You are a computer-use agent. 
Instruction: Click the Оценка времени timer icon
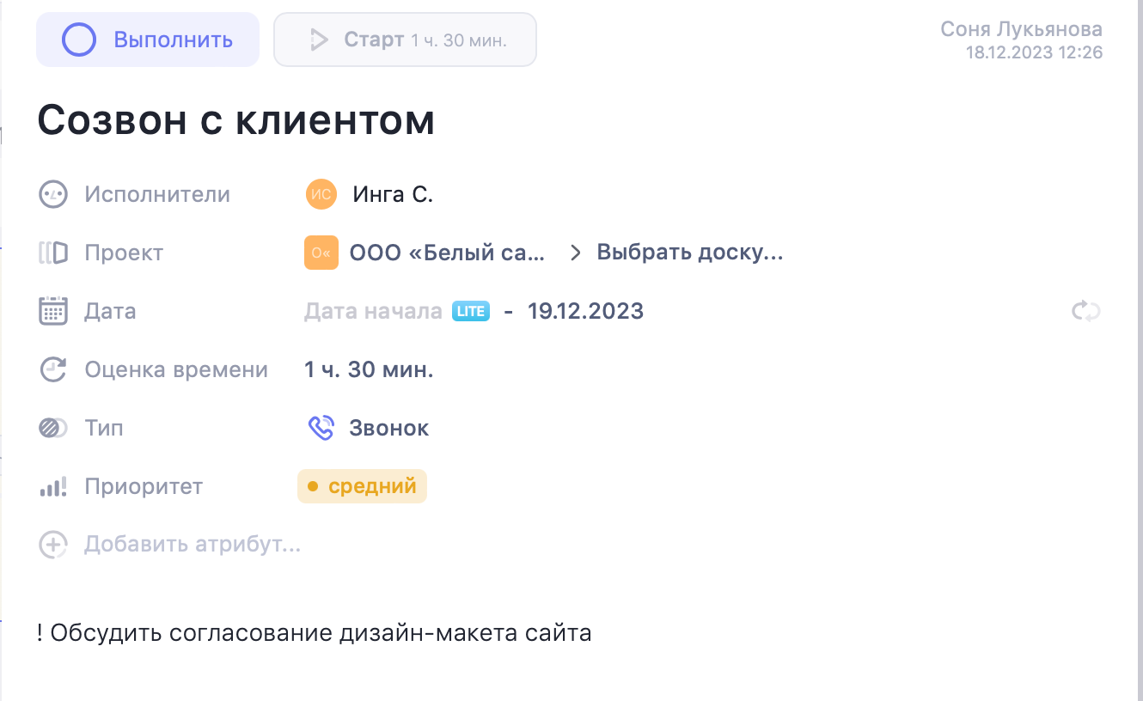[52, 369]
